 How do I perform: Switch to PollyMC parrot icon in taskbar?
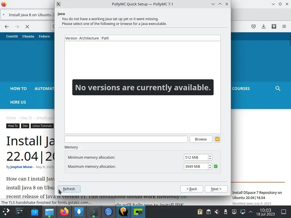[123, 212]
